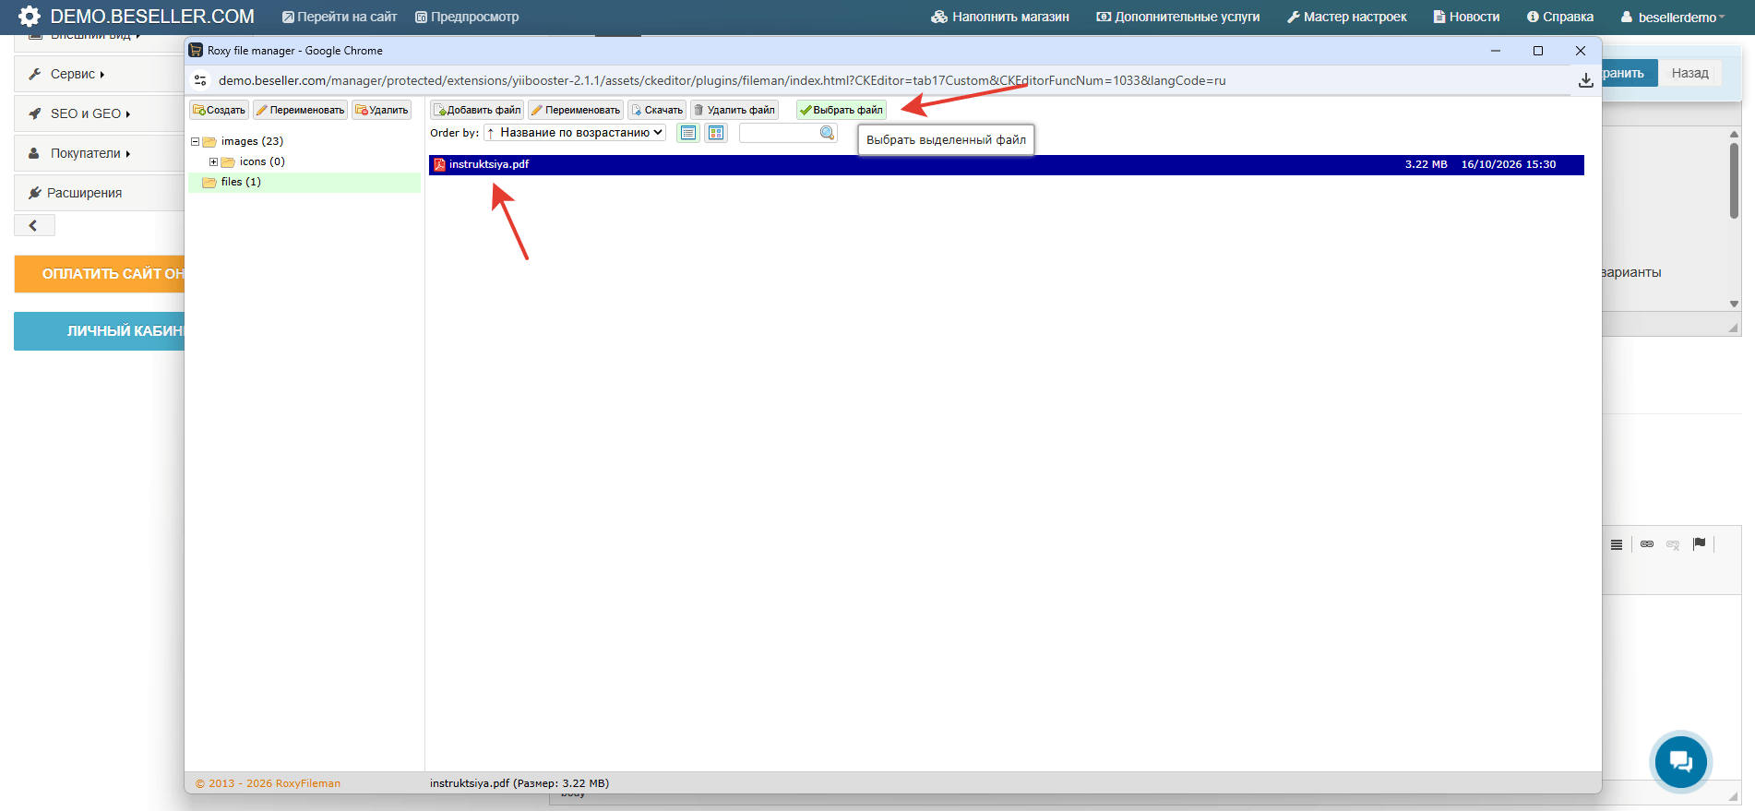Open "Предпросмотр" in admin header

(x=467, y=17)
